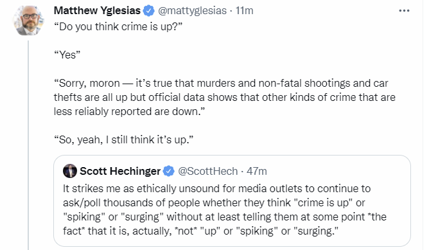The image size is (429, 250).
Task: Click the vertical thread connector line below the avatar
Action: [28, 145]
